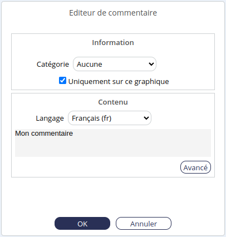The image size is (226, 237).
Task: Select 'Français (fr)' text in language box
Action: [x=92, y=118]
